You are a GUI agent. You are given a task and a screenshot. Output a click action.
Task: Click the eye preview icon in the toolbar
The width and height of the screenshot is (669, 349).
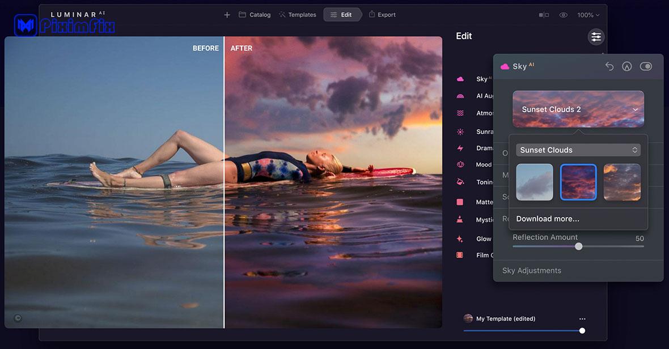click(563, 15)
